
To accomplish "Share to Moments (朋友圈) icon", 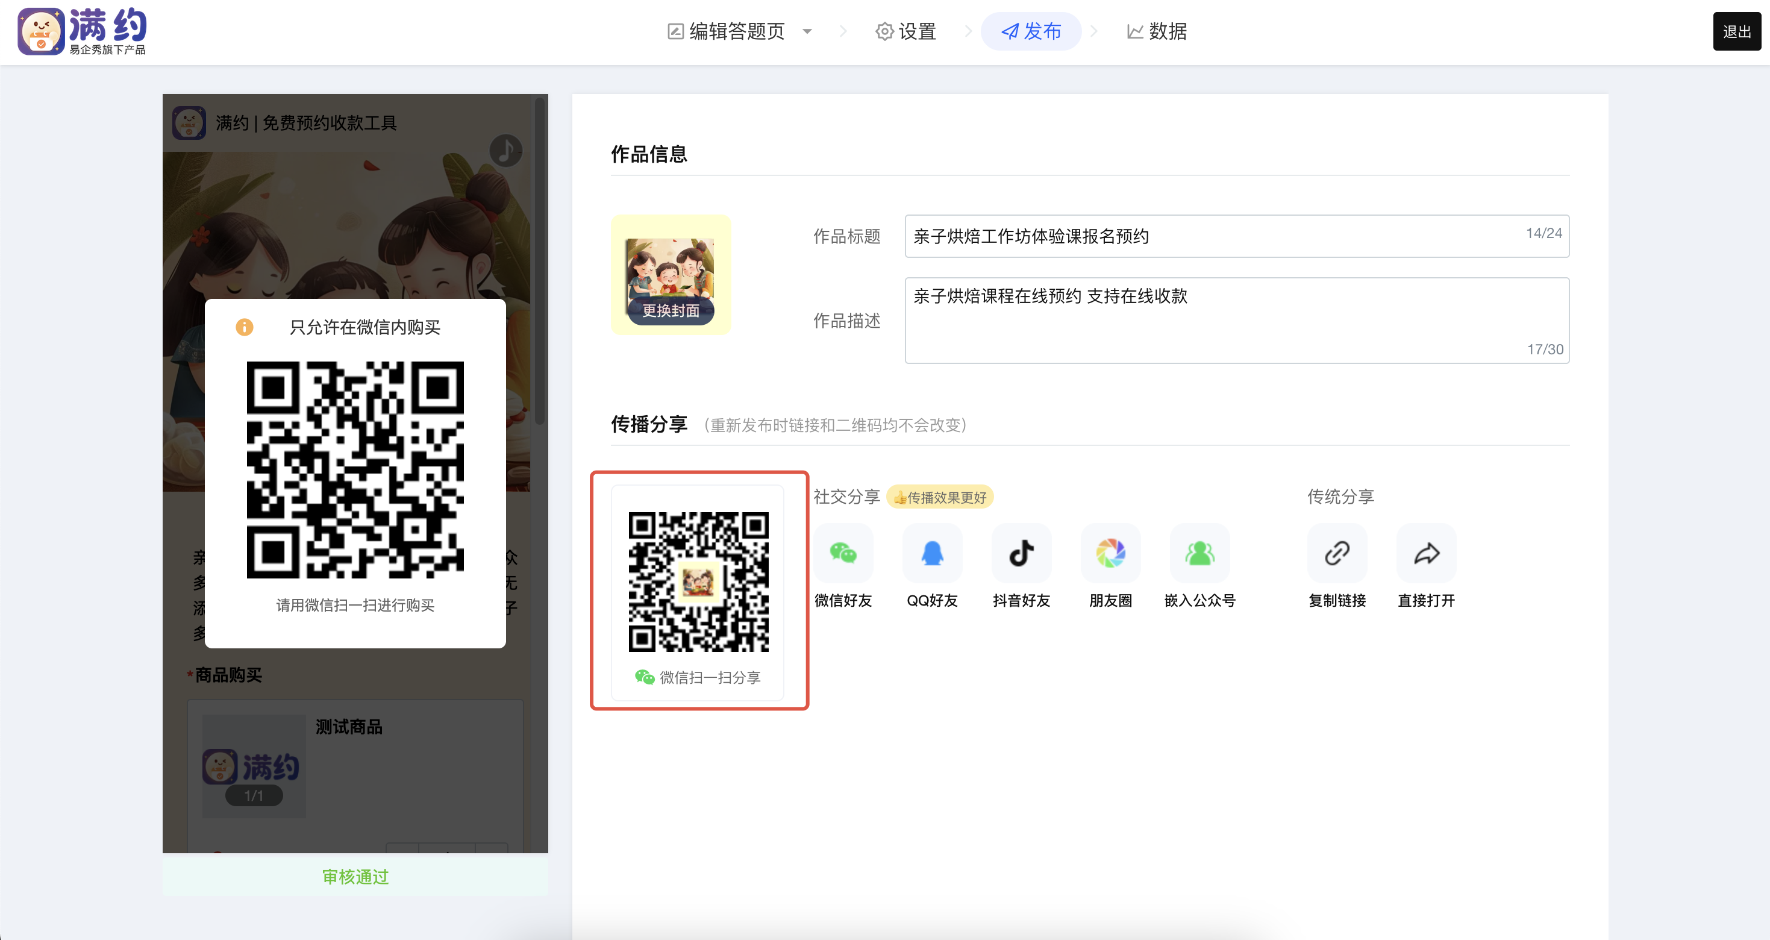I will pyautogui.click(x=1110, y=553).
